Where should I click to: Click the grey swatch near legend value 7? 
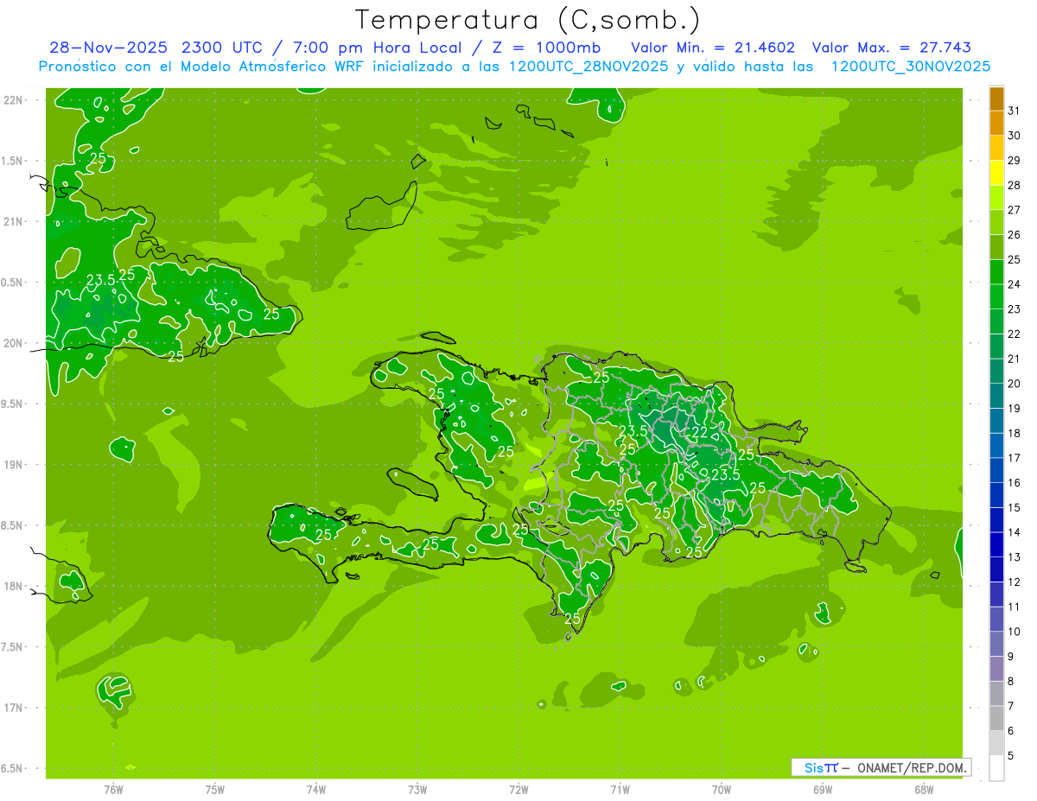click(x=996, y=694)
